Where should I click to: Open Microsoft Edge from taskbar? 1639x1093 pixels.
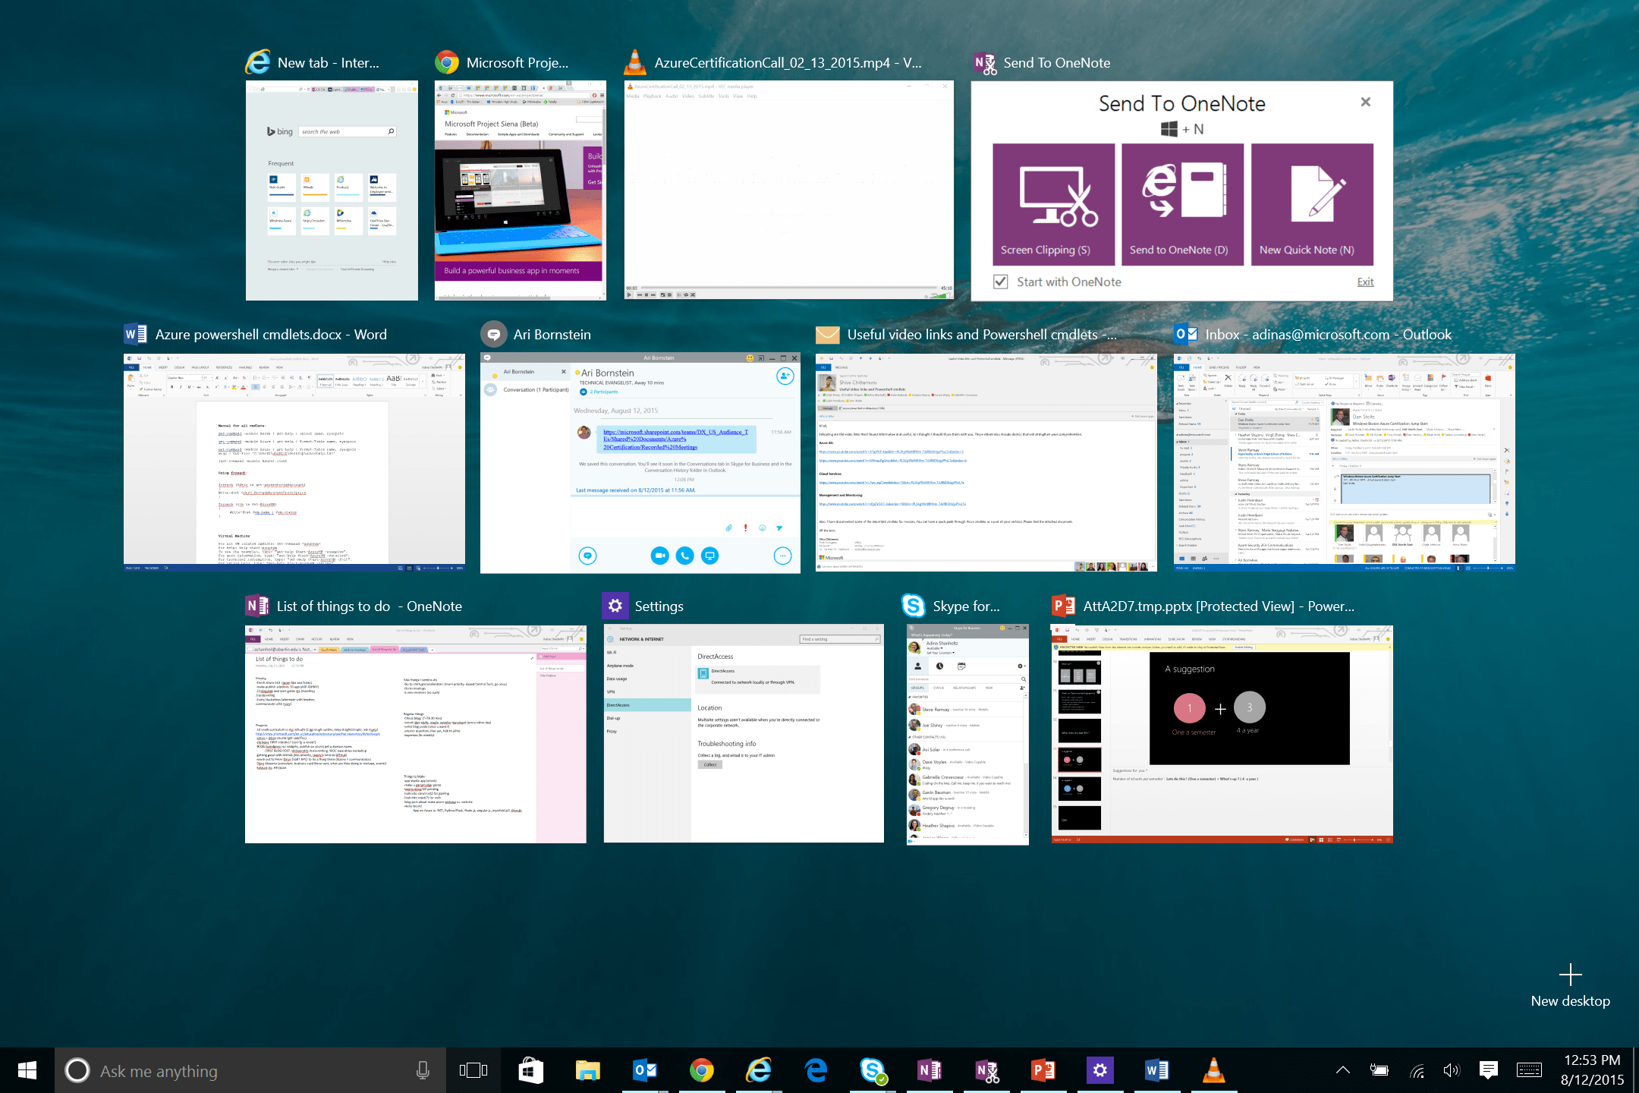[816, 1070]
